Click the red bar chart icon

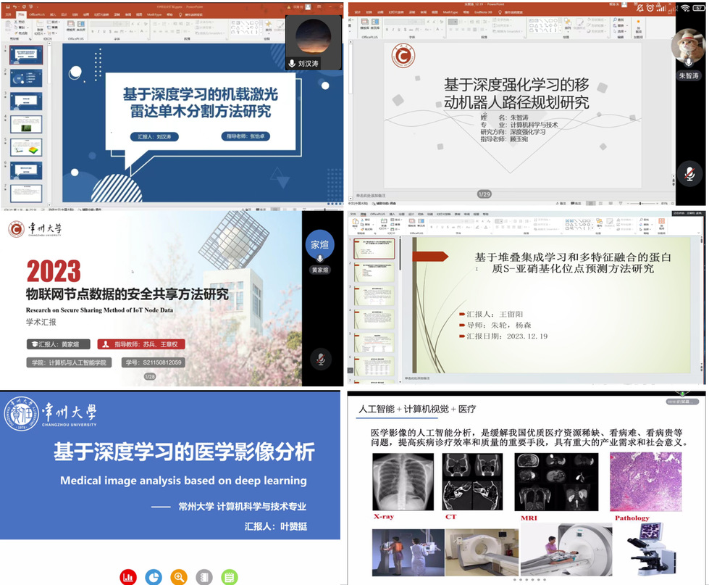[128, 577]
